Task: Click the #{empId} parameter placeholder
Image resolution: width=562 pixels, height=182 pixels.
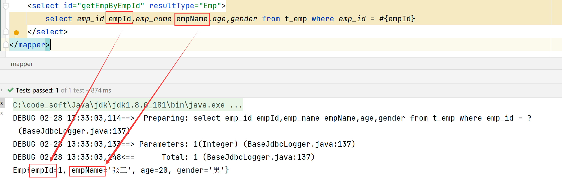Action: point(397,19)
